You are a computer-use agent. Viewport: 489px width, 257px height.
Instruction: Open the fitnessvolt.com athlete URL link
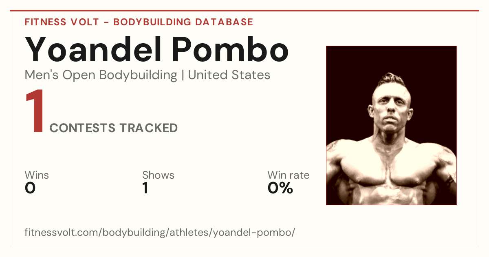coord(160,233)
